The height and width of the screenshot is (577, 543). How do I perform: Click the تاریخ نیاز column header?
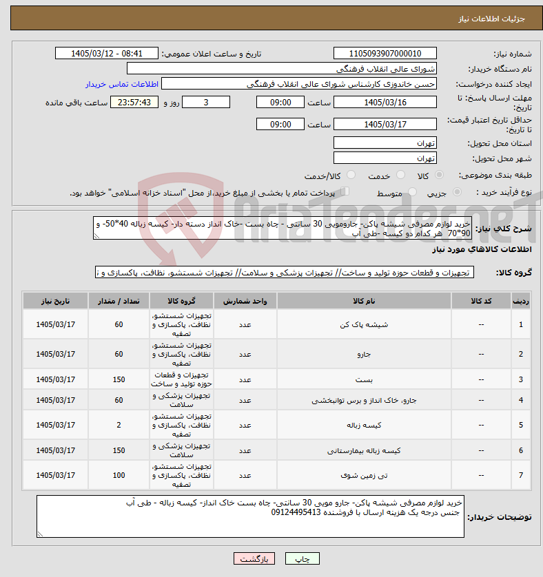point(55,301)
